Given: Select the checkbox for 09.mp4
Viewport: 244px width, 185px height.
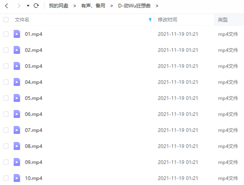Looking at the screenshot, I should [6, 162].
